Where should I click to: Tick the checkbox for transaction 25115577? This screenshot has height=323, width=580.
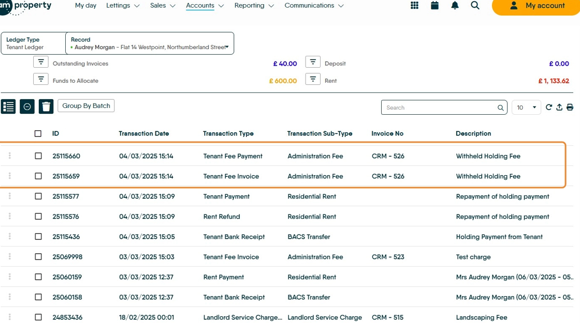coord(38,196)
